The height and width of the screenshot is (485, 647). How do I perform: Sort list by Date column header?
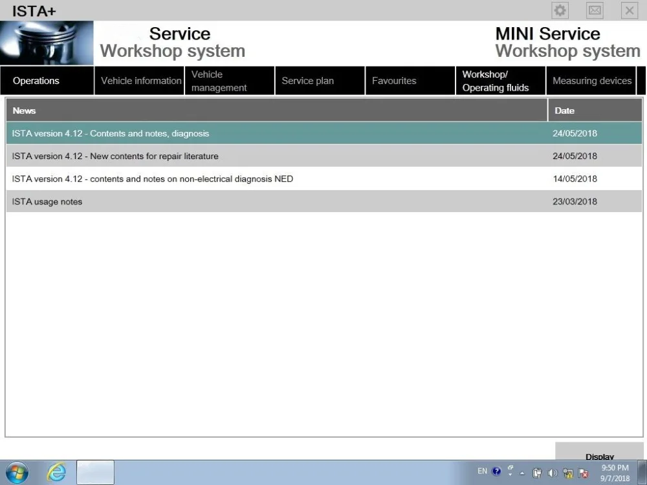pyautogui.click(x=595, y=110)
